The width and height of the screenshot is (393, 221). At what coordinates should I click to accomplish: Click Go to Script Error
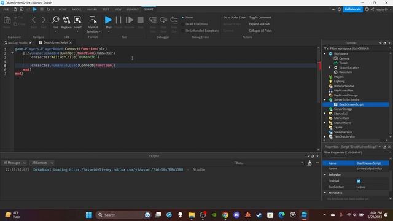[235, 17]
